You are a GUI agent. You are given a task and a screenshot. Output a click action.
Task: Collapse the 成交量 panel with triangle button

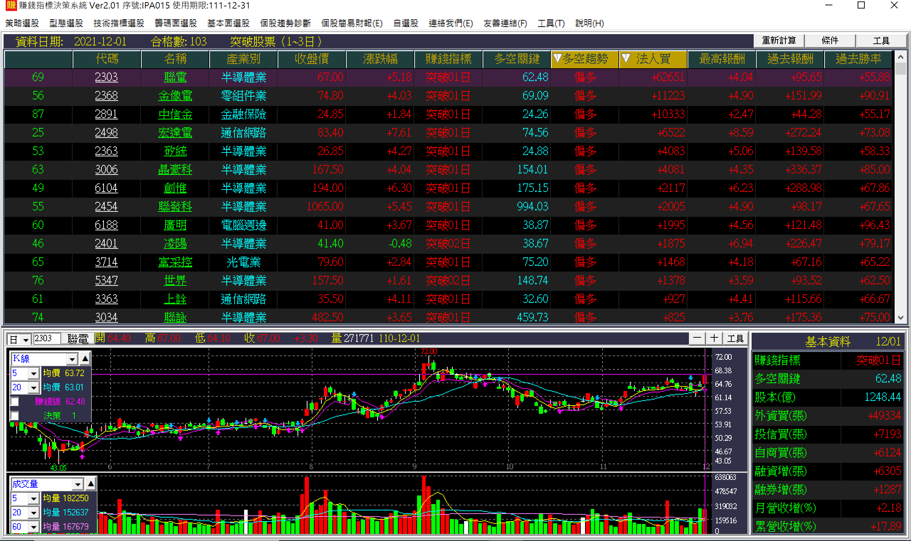click(91, 484)
